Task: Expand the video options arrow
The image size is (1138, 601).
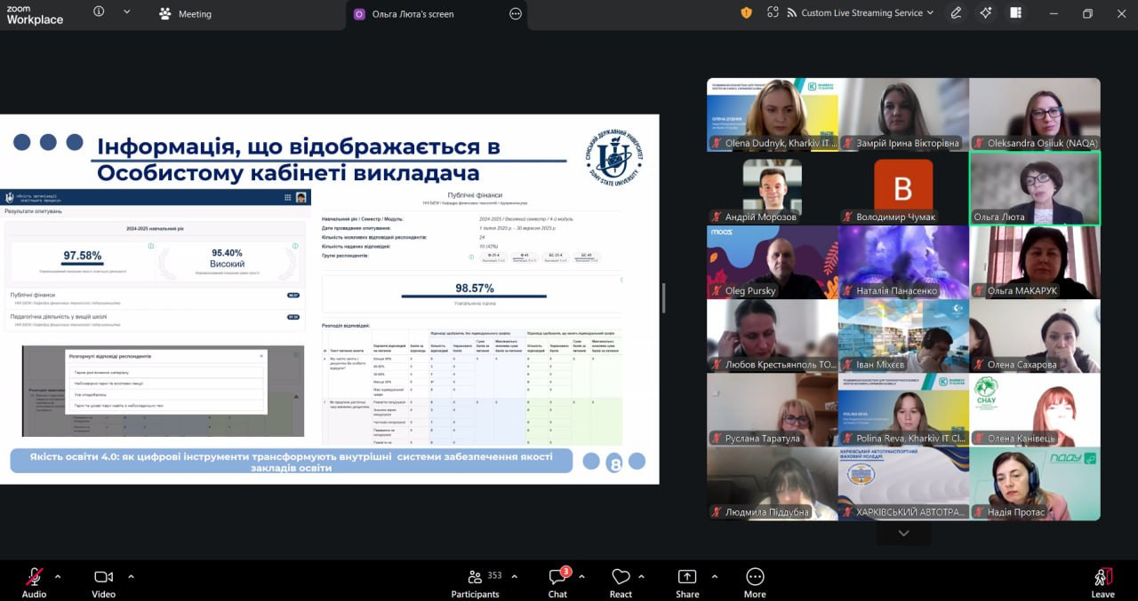Action: pos(131,577)
